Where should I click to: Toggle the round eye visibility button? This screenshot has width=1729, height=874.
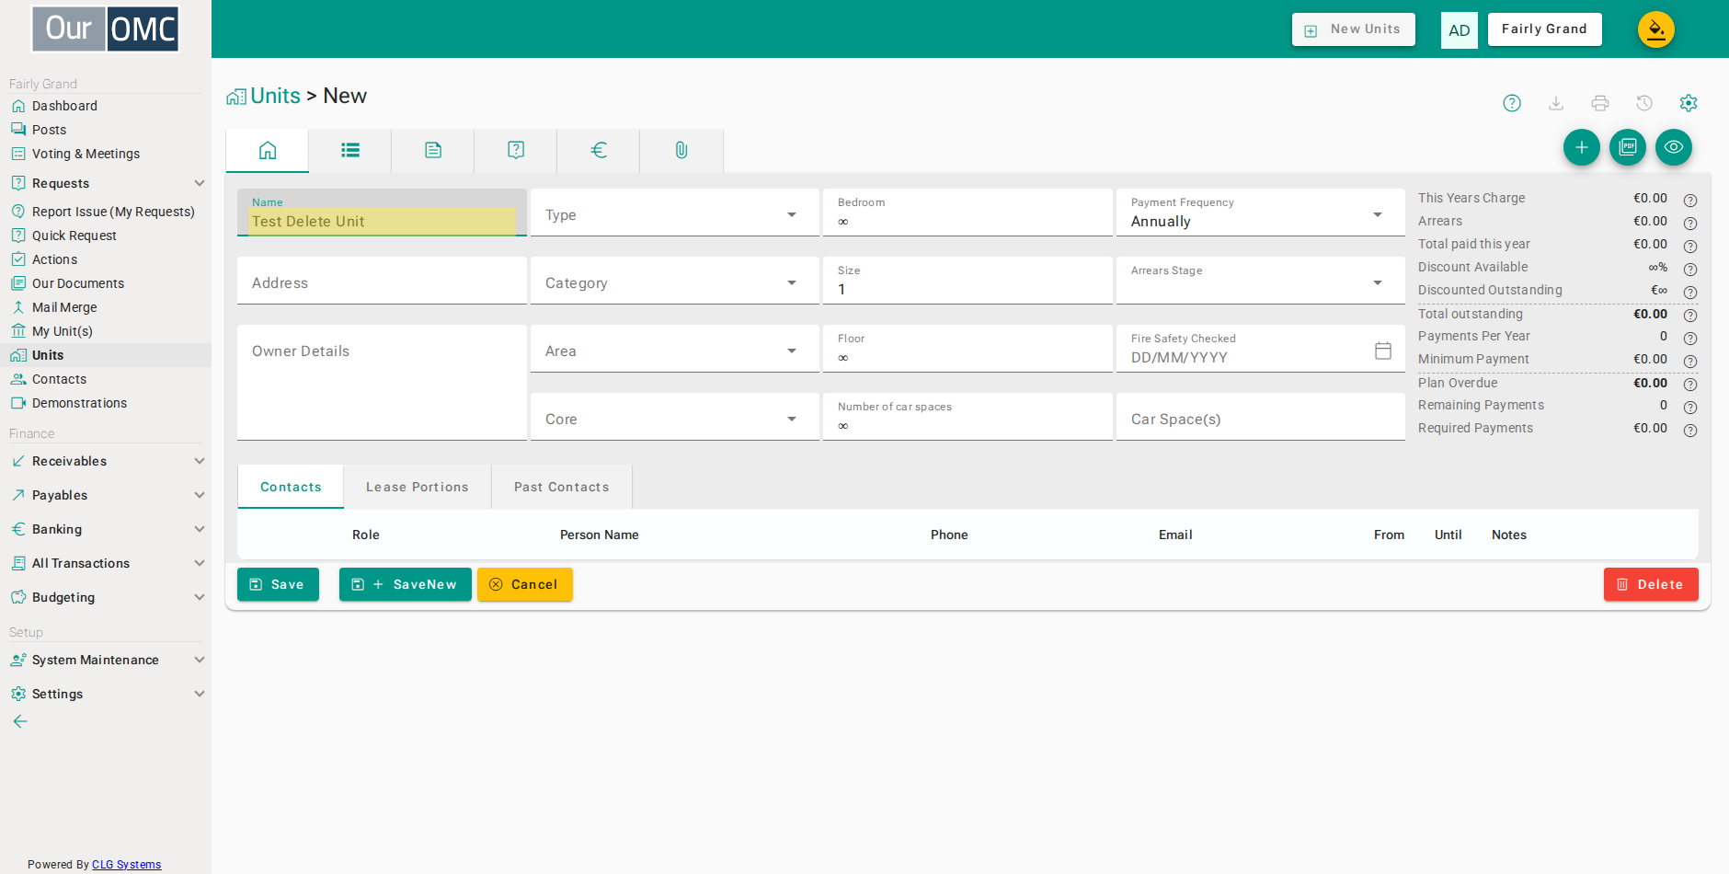(1674, 147)
